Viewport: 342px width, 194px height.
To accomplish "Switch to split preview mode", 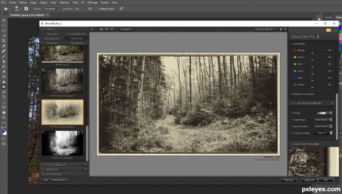I will 107,29.
